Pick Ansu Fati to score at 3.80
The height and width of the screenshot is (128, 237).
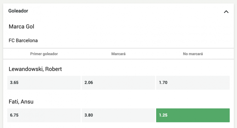(x=118, y=115)
